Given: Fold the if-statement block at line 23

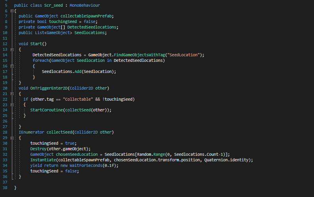Looking at the screenshot, I should pyautogui.click(x=11, y=104).
